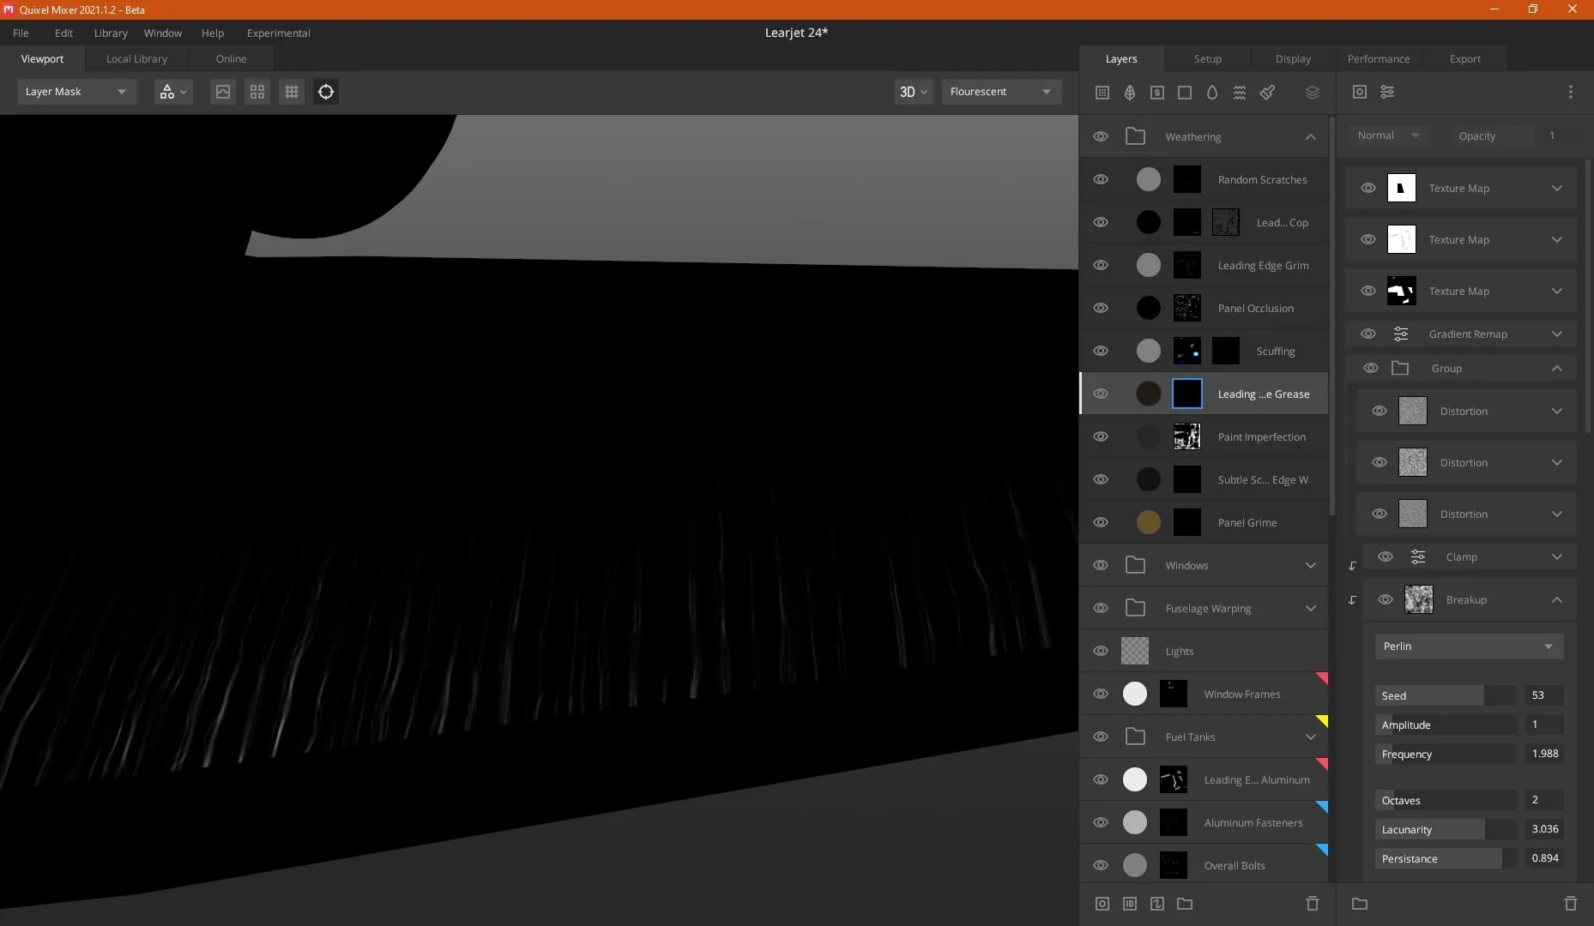Image resolution: width=1594 pixels, height=926 pixels.
Task: Click the Seed value field
Action: 1543,695
